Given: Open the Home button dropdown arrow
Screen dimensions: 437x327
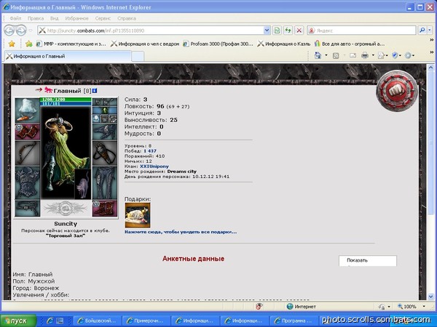Looking at the screenshot, I should [326, 56].
